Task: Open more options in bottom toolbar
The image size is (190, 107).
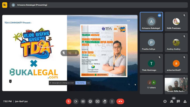Action: [x=112, y=101]
